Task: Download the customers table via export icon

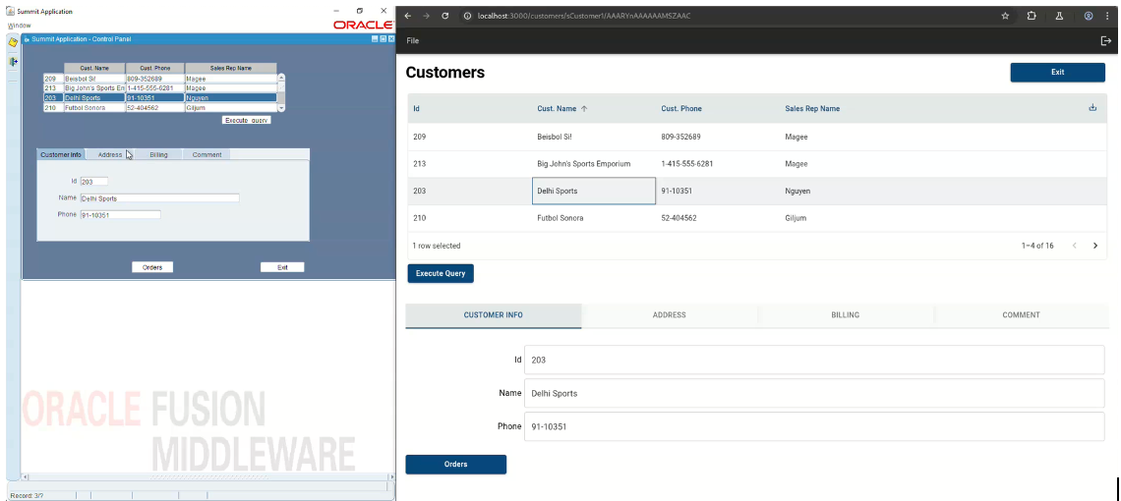Action: coord(1092,108)
